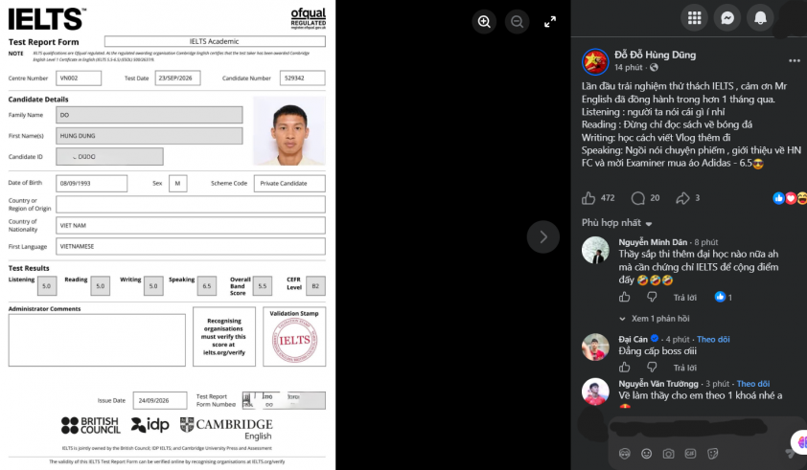Click the CEFR Level B2 box
The width and height of the screenshot is (807, 470).
tap(315, 286)
